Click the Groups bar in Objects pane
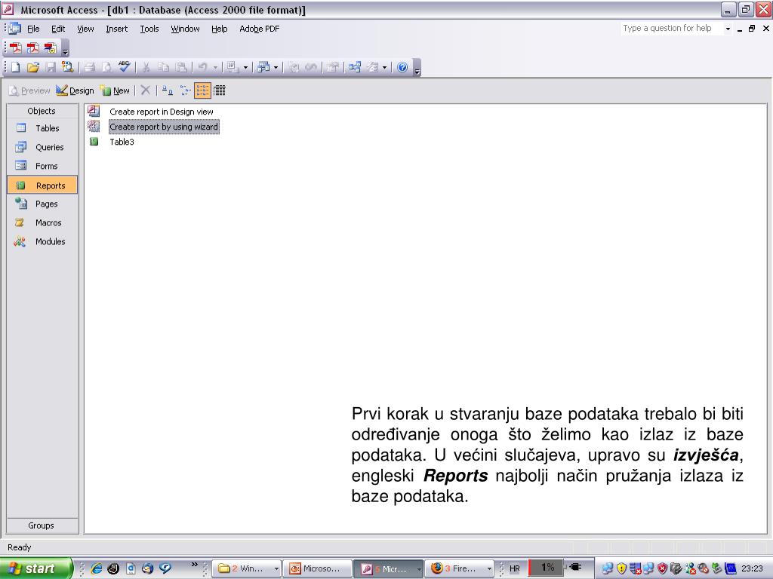This screenshot has width=773, height=579. [42, 525]
